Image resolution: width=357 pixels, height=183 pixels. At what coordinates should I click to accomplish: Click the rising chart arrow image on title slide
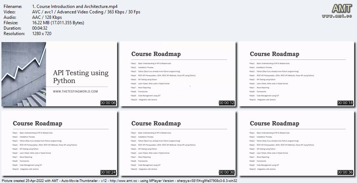coord(22,69)
